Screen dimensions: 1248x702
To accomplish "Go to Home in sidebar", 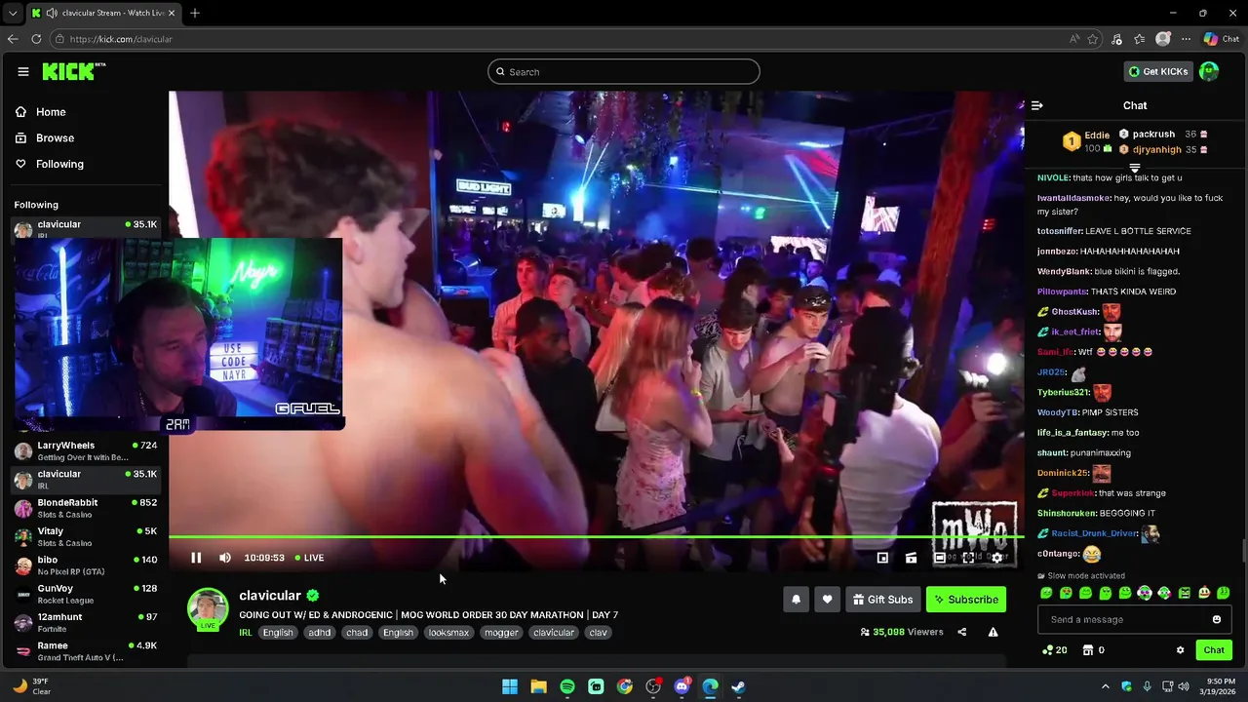I will tap(41, 112).
